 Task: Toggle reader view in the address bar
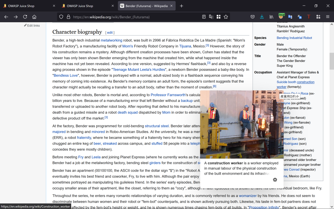[x=204, y=17]
